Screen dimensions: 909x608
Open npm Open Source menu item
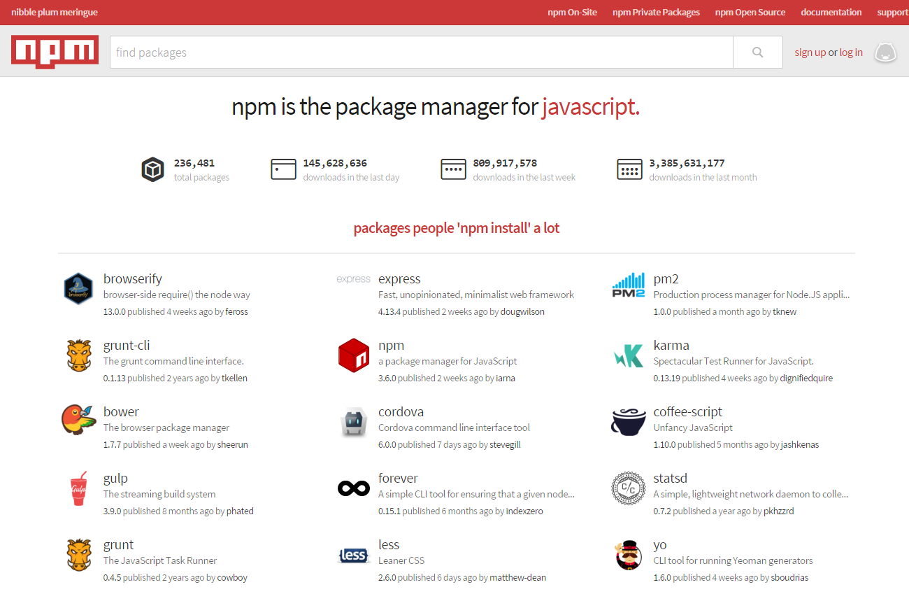(750, 13)
